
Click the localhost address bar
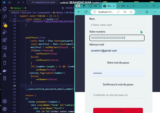coord(106,12)
